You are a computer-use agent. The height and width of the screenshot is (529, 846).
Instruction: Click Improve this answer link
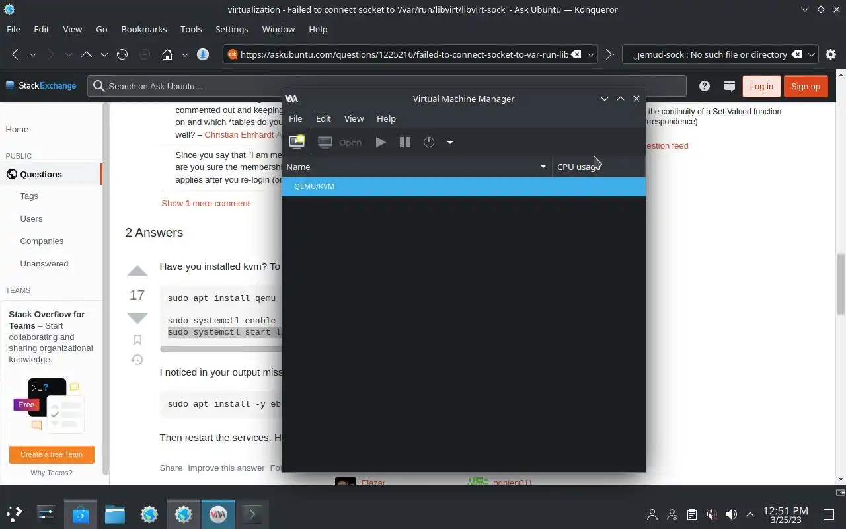tap(226, 468)
